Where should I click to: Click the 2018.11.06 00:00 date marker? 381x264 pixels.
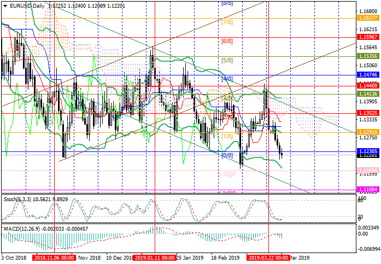click(52, 257)
